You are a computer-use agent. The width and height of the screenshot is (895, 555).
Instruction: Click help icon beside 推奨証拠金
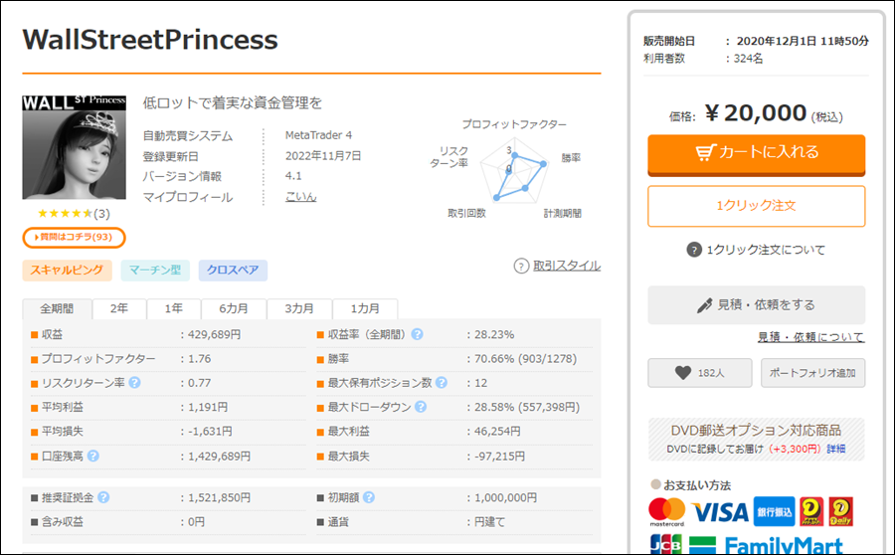104,497
